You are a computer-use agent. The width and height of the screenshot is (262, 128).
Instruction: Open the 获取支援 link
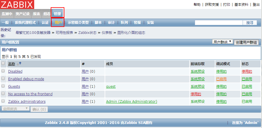click(x=212, y=5)
